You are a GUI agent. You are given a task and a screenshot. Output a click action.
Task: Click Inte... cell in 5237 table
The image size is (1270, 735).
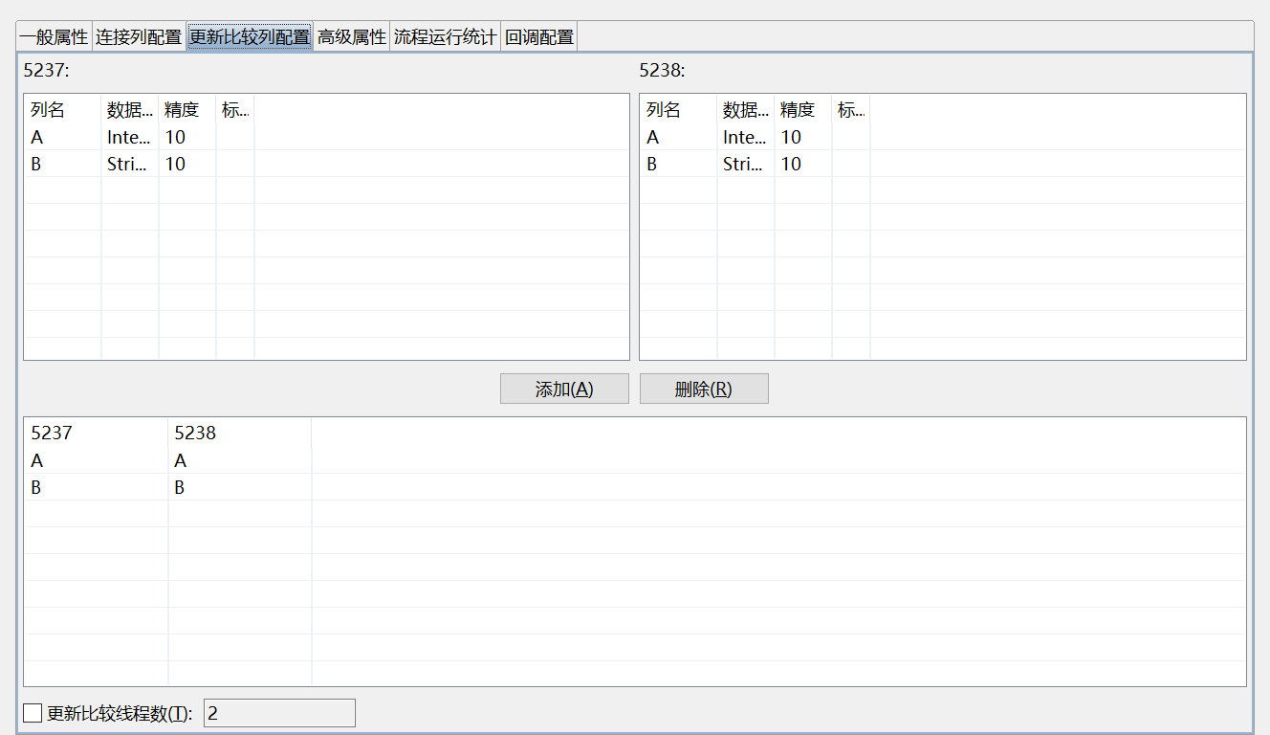(x=130, y=137)
